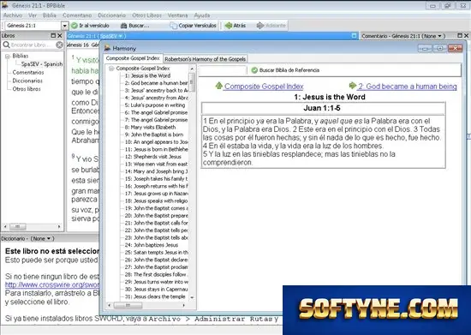This screenshot has width=471, height=335.
Task: Click green right arrow to next gospel section
Action: (352, 86)
